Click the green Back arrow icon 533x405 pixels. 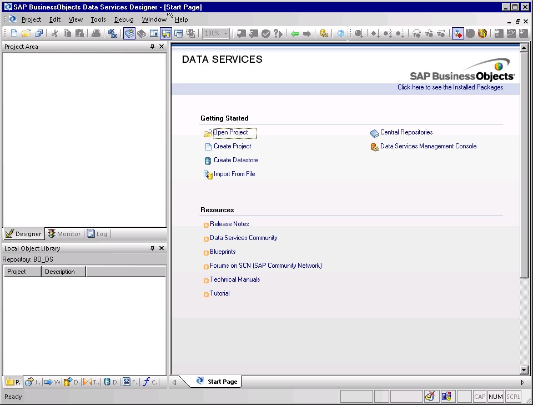tap(295, 33)
